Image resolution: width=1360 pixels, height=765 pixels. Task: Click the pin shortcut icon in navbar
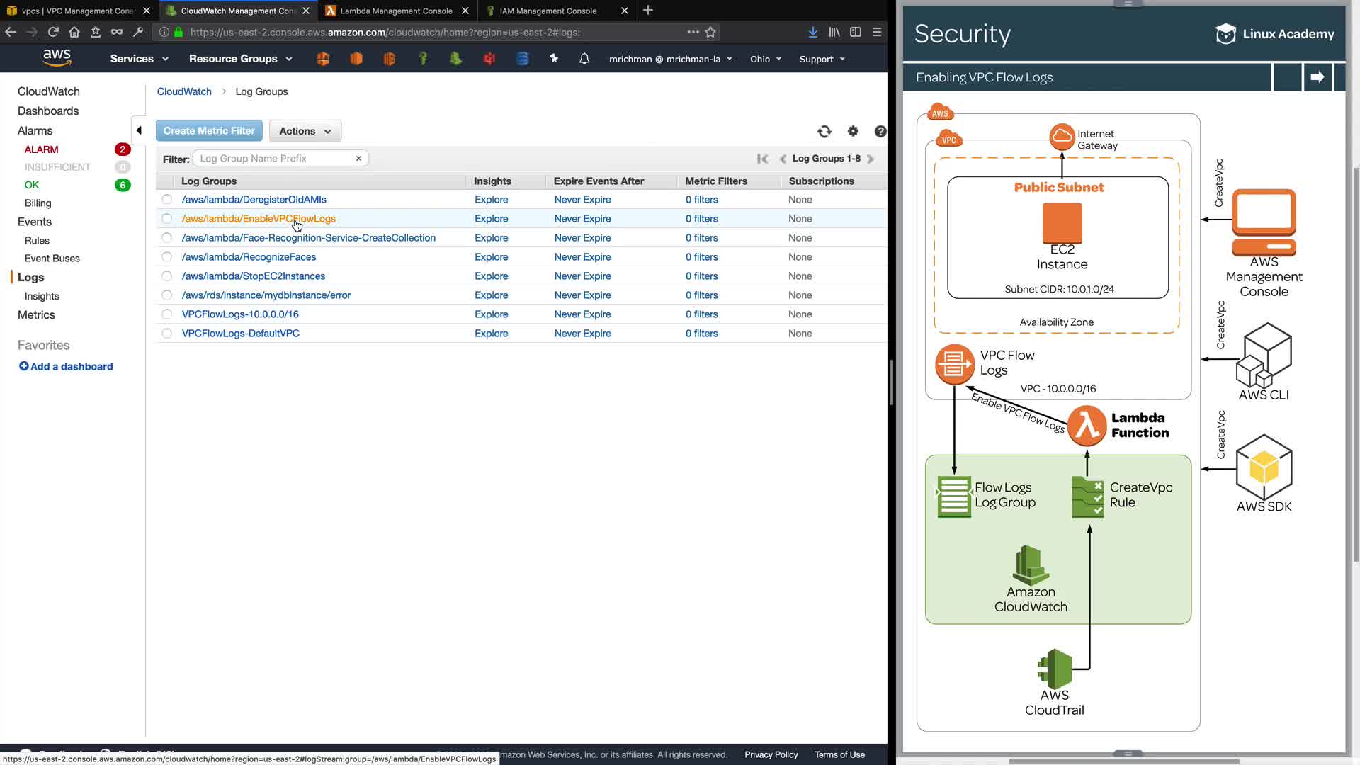coord(554,59)
